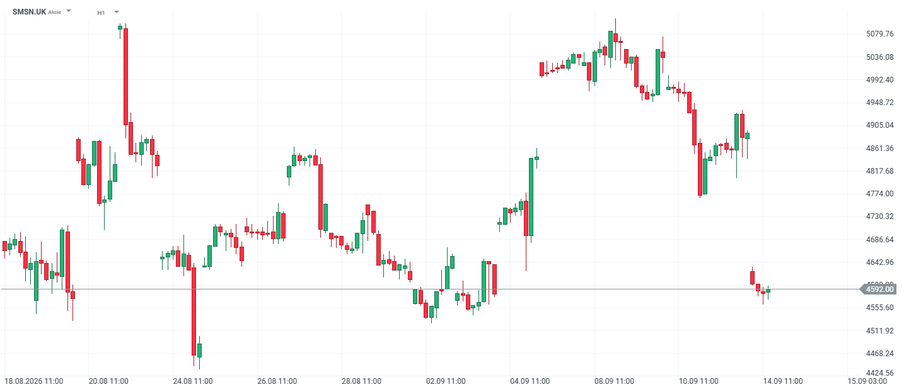Select the 04.09 11:00 time axis label
Screen dimensions: 904x392
click(x=530, y=381)
